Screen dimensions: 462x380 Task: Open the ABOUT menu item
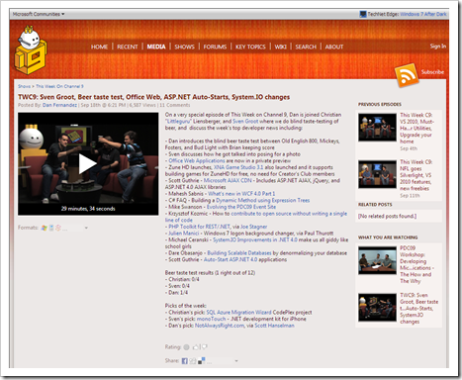[334, 47]
